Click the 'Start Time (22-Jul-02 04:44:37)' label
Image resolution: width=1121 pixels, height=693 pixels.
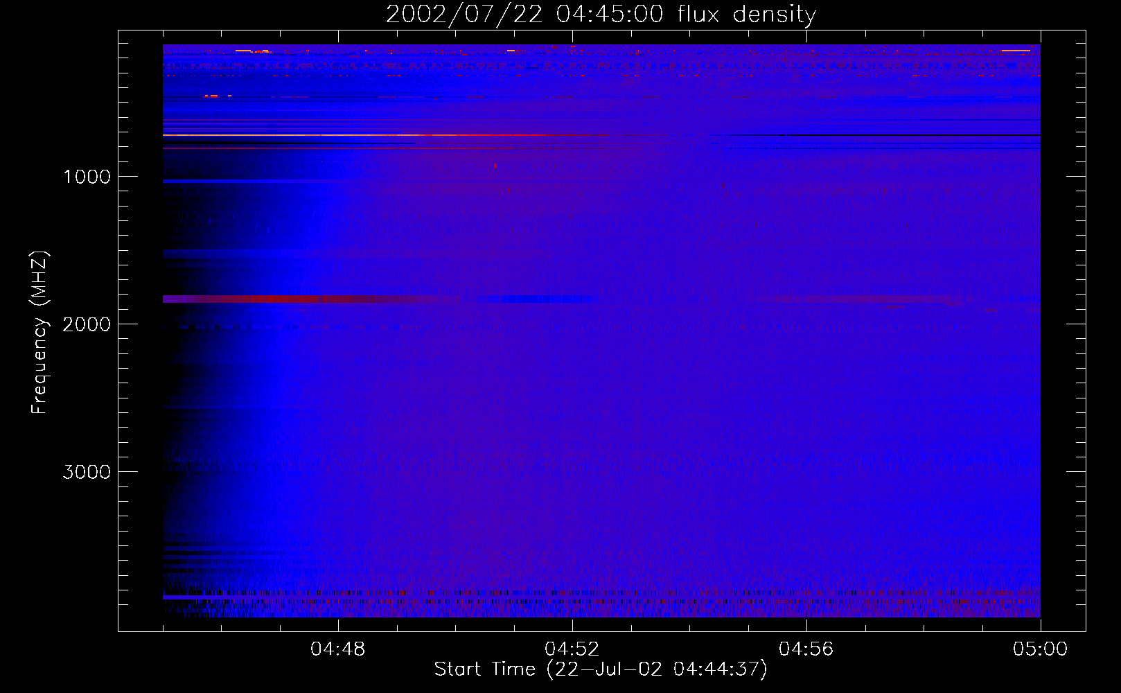point(601,669)
